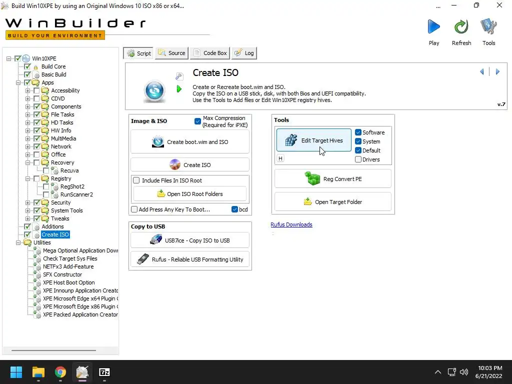This screenshot has height=384, width=512.
Task: Collapse the Win10XPE root node
Action: coord(8,59)
